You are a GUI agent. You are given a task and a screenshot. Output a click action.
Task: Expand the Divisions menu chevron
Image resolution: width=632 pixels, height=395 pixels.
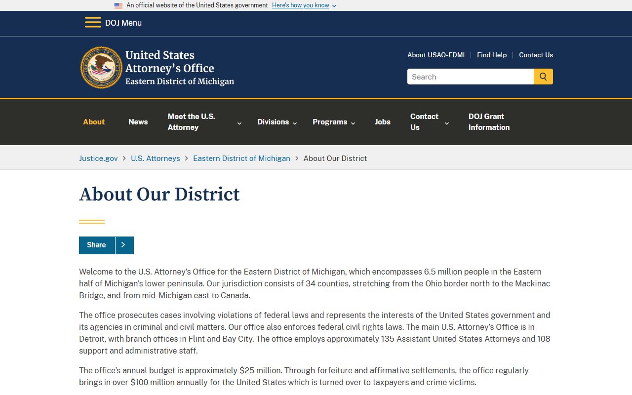(295, 123)
